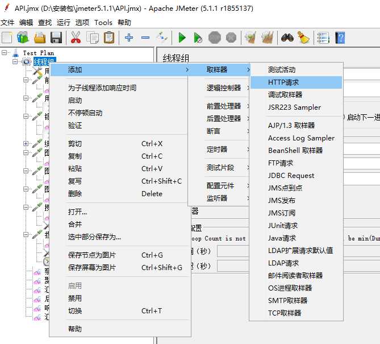
Task: Click the Reset search broom icon
Action: pyautogui.click(x=303, y=38)
